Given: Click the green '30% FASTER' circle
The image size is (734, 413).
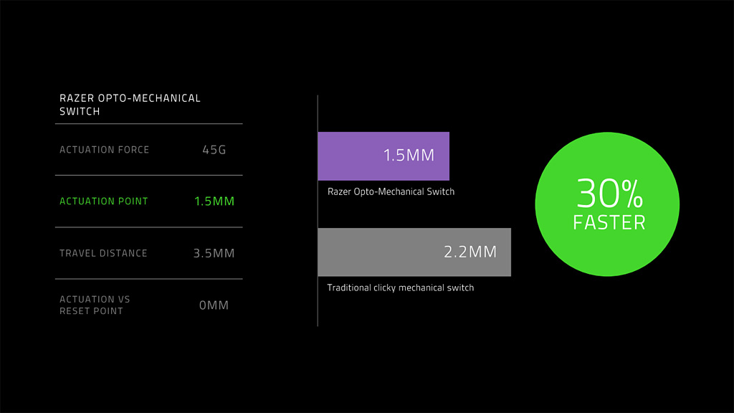Looking at the screenshot, I should pos(607,204).
